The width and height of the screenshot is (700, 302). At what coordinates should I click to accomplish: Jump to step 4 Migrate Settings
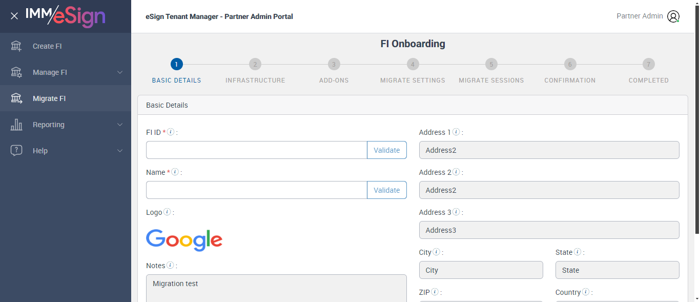point(413,65)
